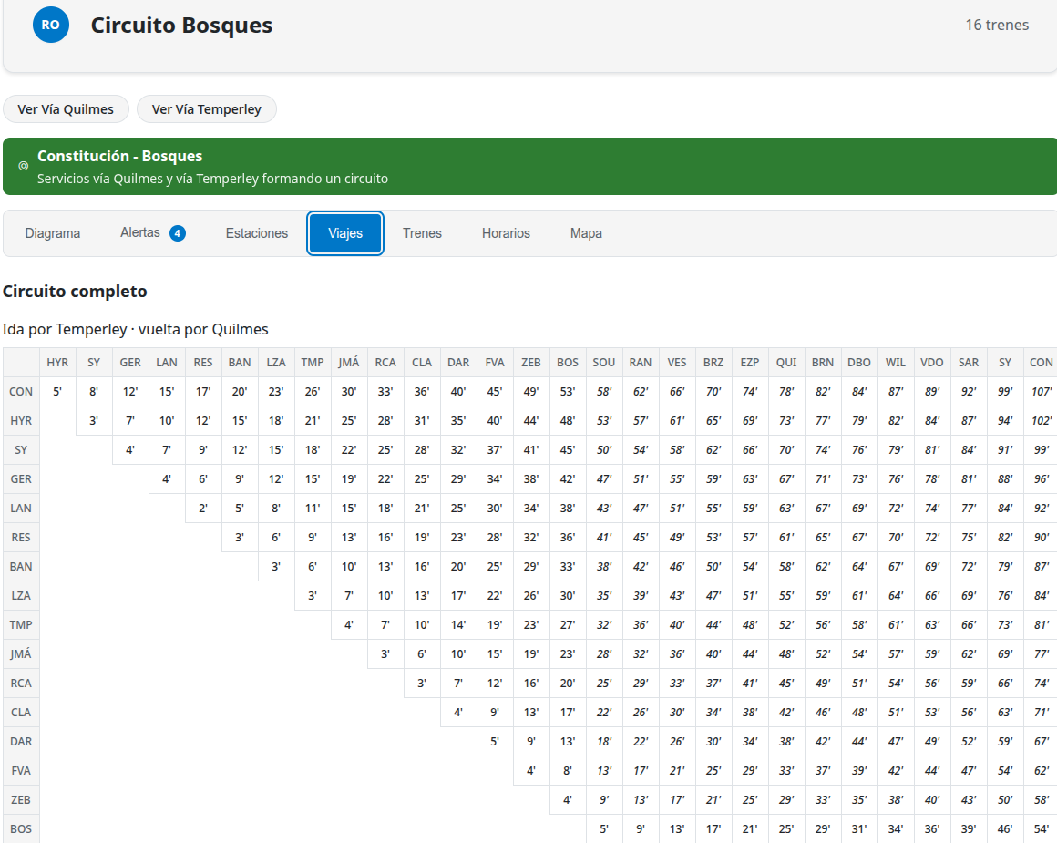Screen dimensions: 1057x843
Task: Open the Trenes tab
Action: pos(422,233)
